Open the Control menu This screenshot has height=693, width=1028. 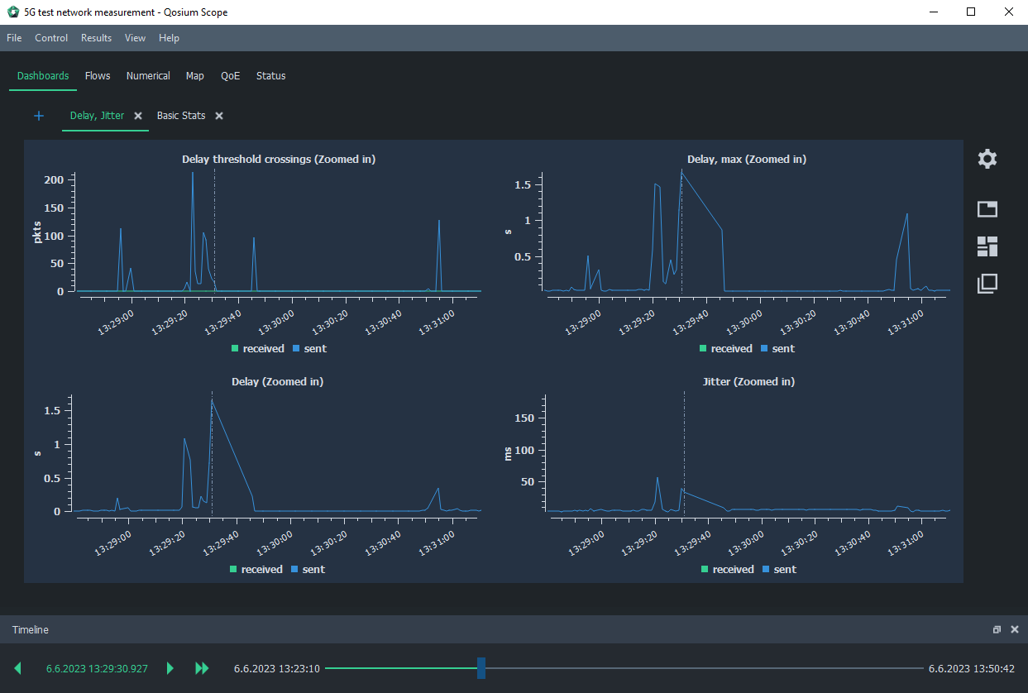tap(51, 38)
